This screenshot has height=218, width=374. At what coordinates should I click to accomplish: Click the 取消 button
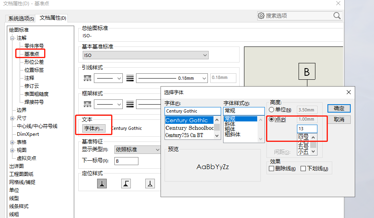(x=339, y=119)
